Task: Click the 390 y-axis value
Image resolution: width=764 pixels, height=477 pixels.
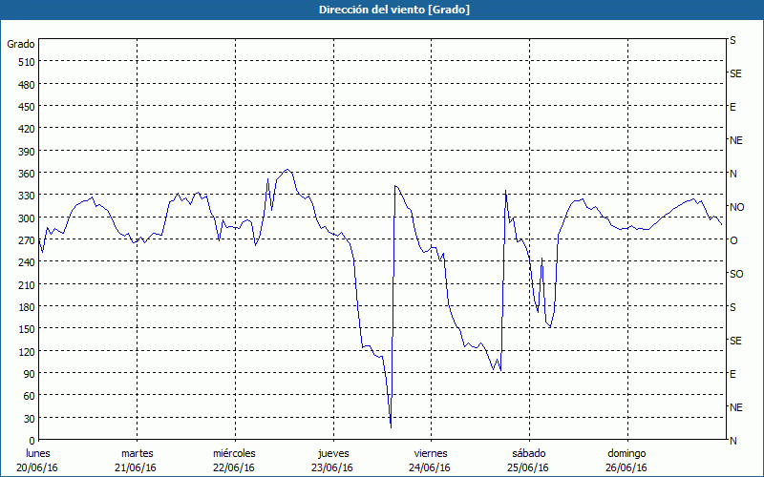Action: coord(27,152)
